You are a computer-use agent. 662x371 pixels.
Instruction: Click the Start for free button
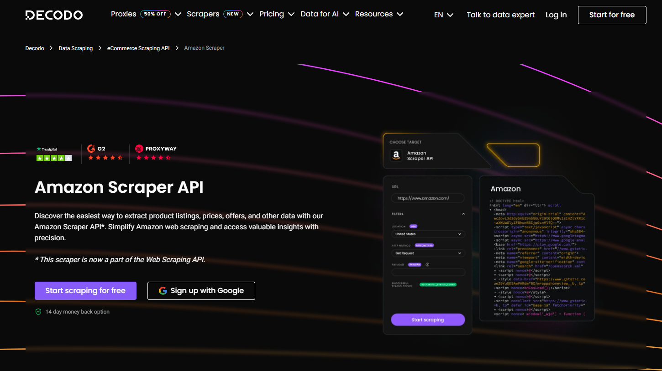point(612,15)
